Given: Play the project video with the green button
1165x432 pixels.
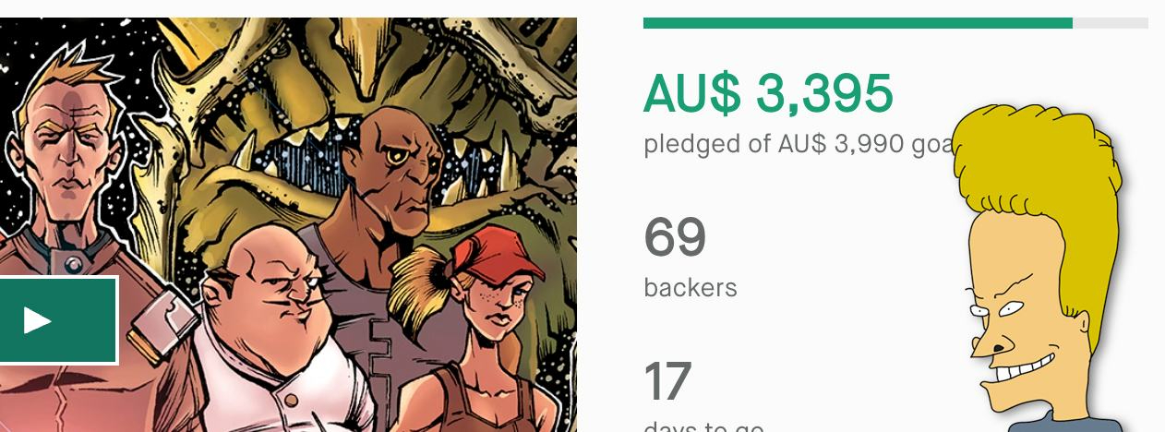Looking at the screenshot, I should 57,319.
